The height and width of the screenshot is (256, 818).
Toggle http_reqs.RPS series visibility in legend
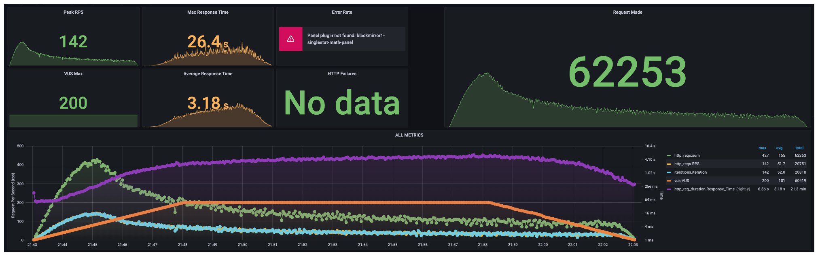687,164
